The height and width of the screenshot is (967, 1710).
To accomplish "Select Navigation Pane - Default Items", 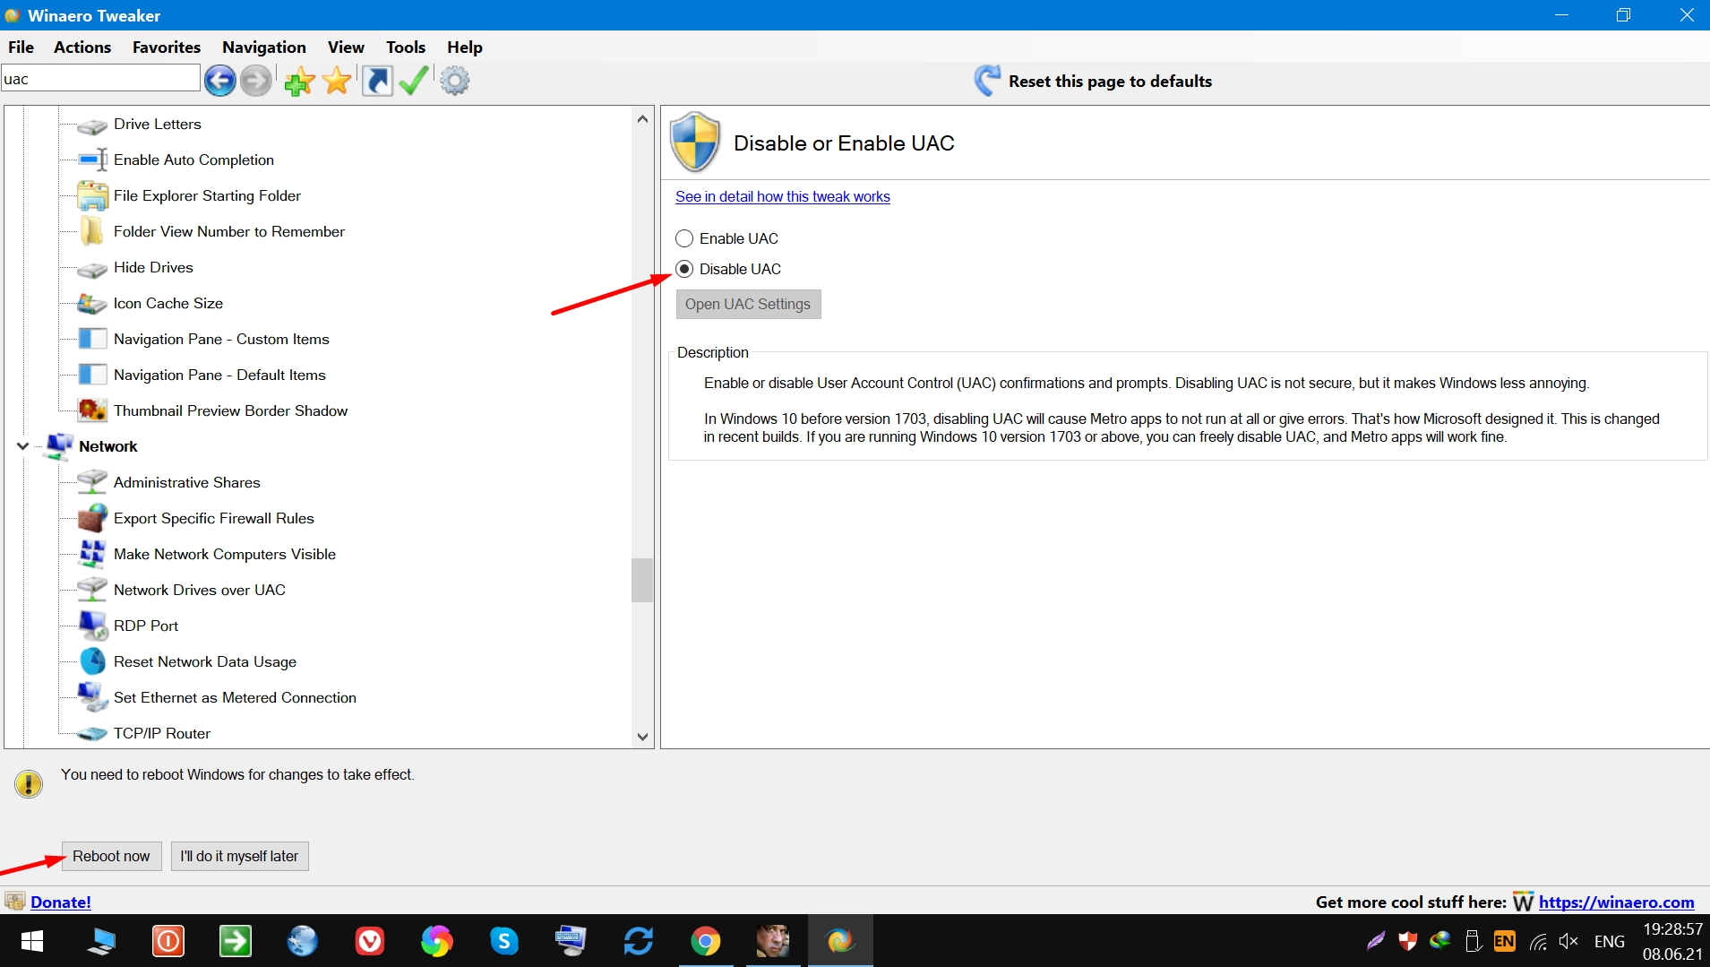I will point(219,375).
